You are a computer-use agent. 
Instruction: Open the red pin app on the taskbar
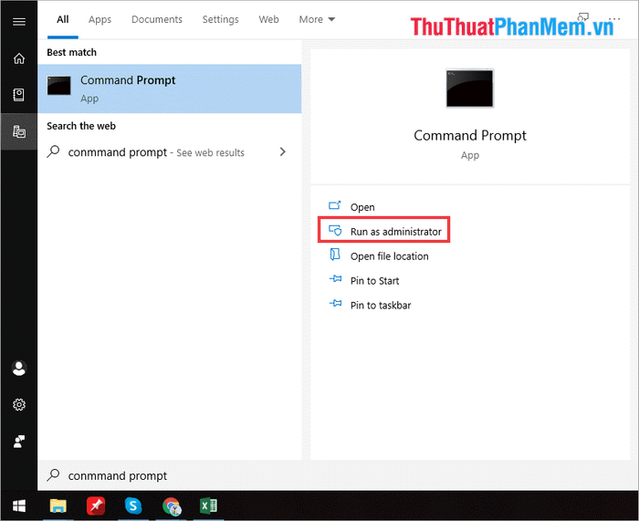(96, 505)
